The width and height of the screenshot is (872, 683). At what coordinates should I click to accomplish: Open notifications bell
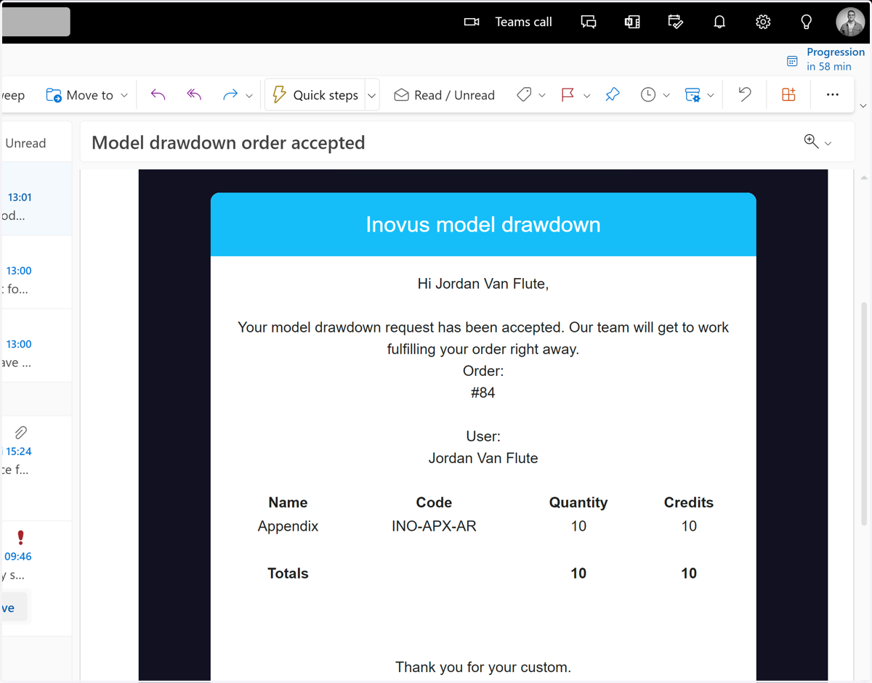(719, 22)
